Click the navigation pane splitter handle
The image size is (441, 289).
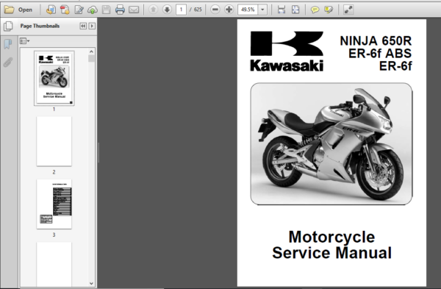(x=98, y=152)
